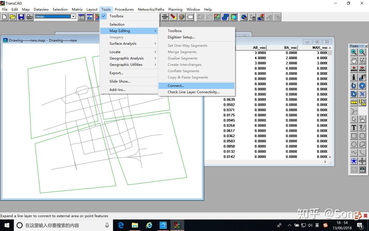This screenshot has height=231, width=369.
Task: Select the Zoom In tool
Action: coord(354,52)
